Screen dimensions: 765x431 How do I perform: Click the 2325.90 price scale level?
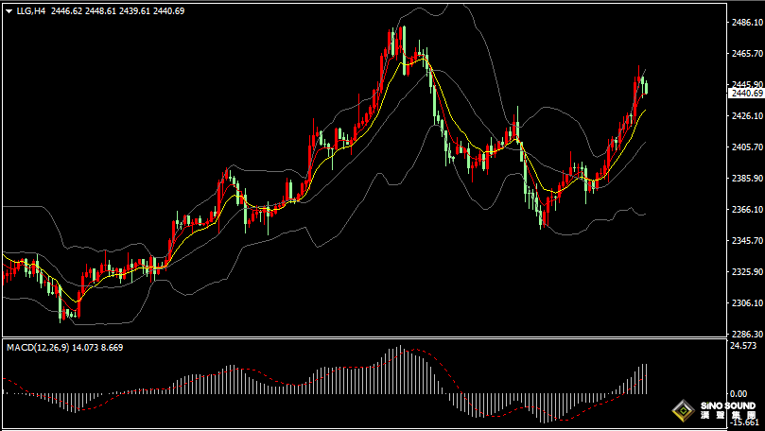[746, 272]
